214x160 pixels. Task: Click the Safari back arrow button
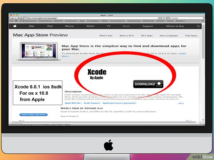click(12, 18)
